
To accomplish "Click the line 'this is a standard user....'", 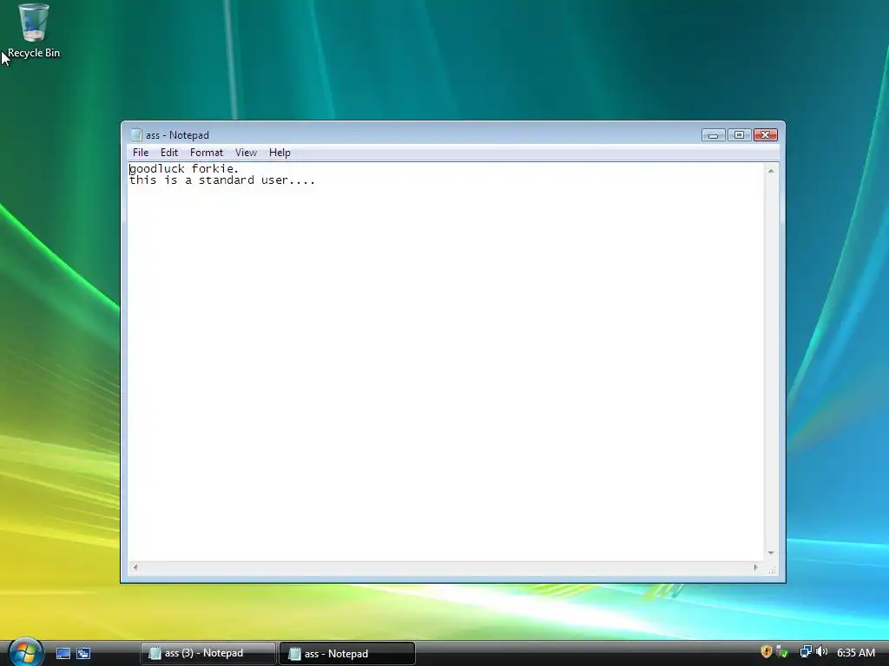I will [x=221, y=180].
